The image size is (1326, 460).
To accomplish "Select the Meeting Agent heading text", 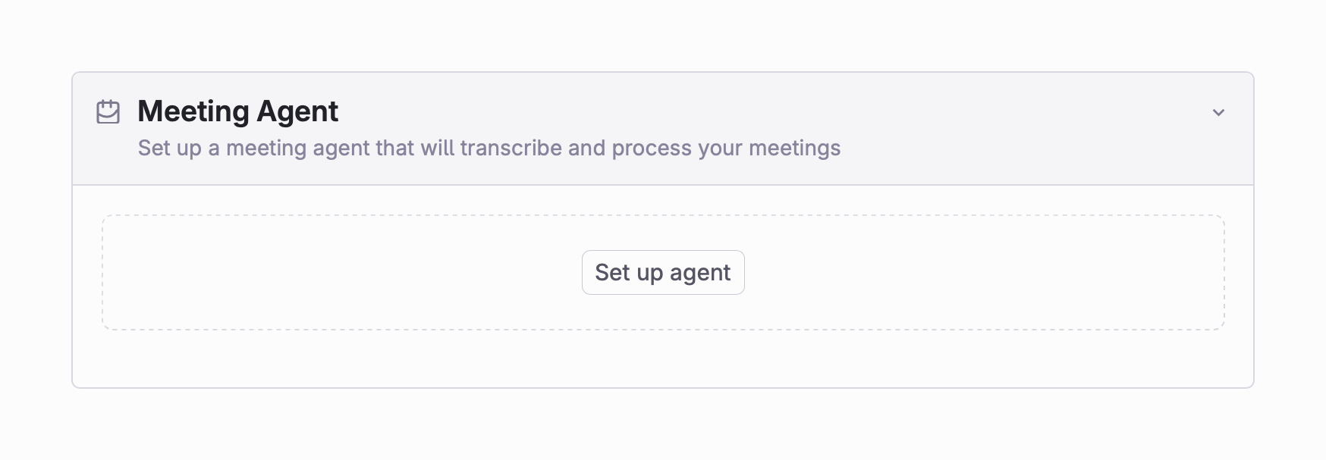I will (237, 111).
